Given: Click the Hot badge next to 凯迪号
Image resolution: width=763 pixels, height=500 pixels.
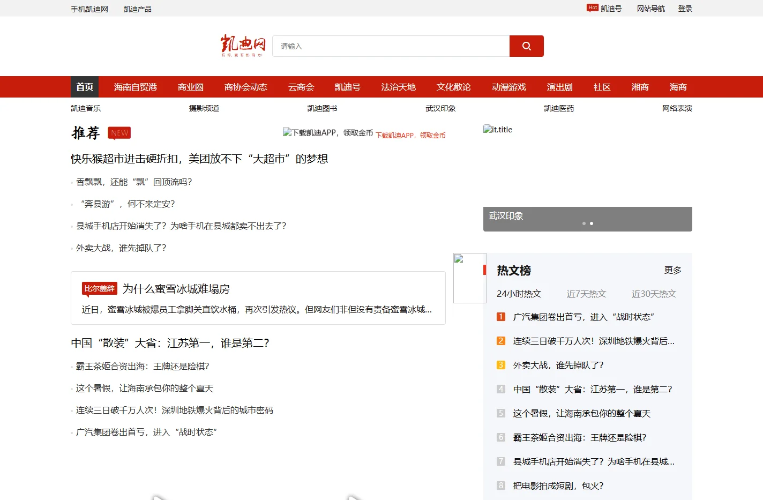Looking at the screenshot, I should [x=593, y=8].
